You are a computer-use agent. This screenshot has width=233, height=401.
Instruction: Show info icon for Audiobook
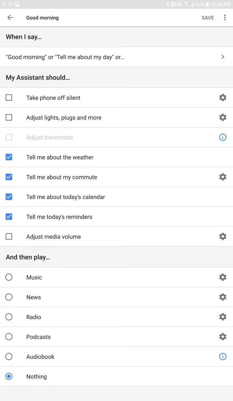coord(223,357)
